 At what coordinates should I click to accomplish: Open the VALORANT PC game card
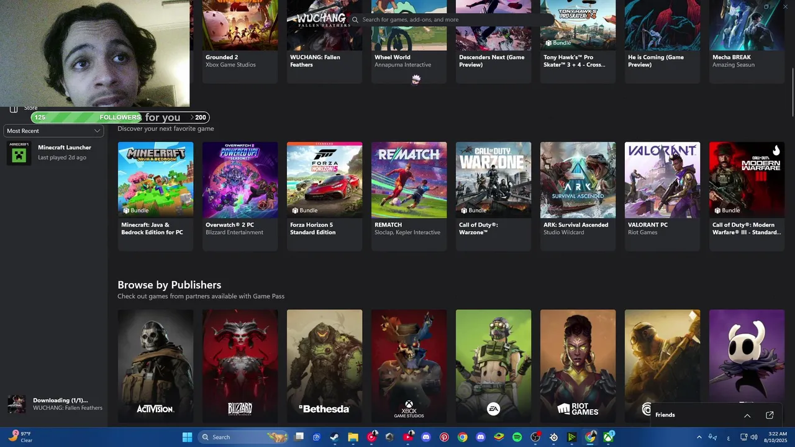(x=662, y=196)
